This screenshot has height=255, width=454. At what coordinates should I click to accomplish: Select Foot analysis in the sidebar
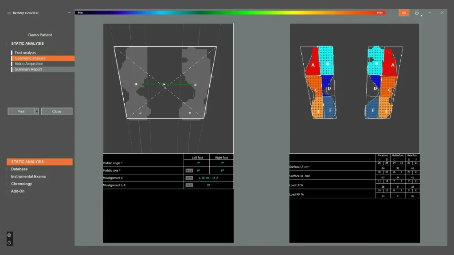[25, 53]
